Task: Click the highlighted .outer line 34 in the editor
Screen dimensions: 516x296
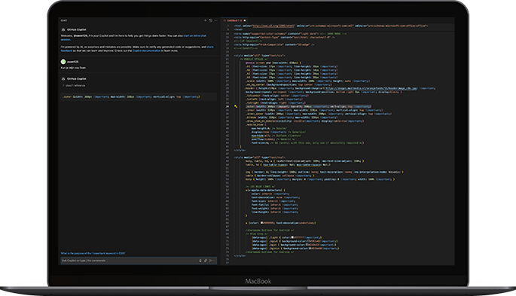Action: pyautogui.click(x=308, y=106)
